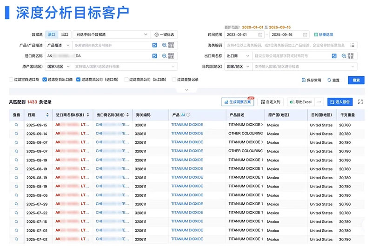Click the 保存常用 button
The height and width of the screenshot is (248, 372).
coord(311,80)
